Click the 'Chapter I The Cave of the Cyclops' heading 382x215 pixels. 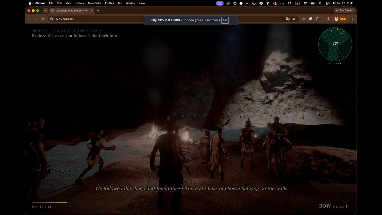67,31
